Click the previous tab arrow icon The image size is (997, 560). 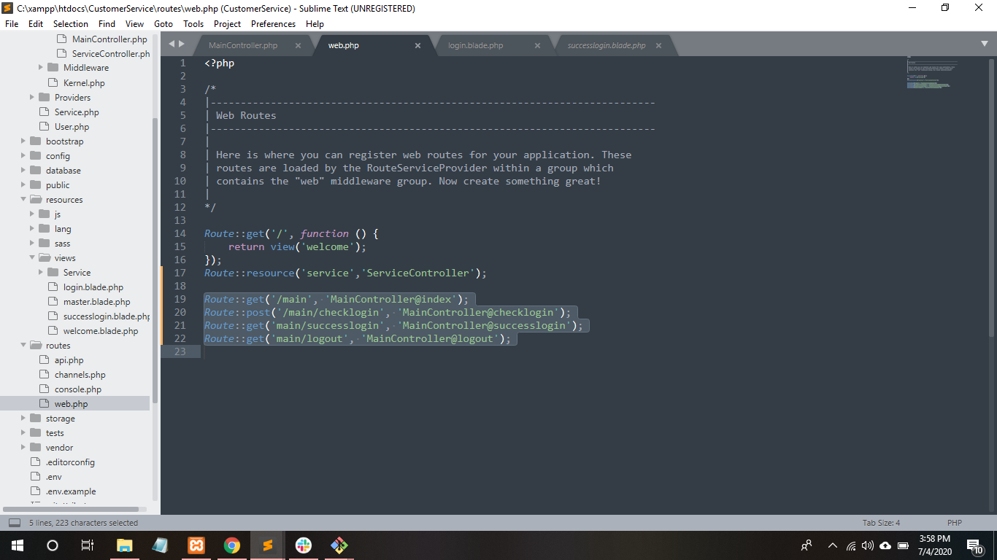coord(172,44)
